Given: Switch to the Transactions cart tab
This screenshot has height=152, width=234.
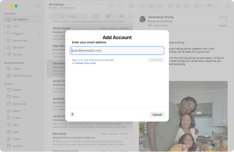Looking at the screenshot, I should click(96, 16).
